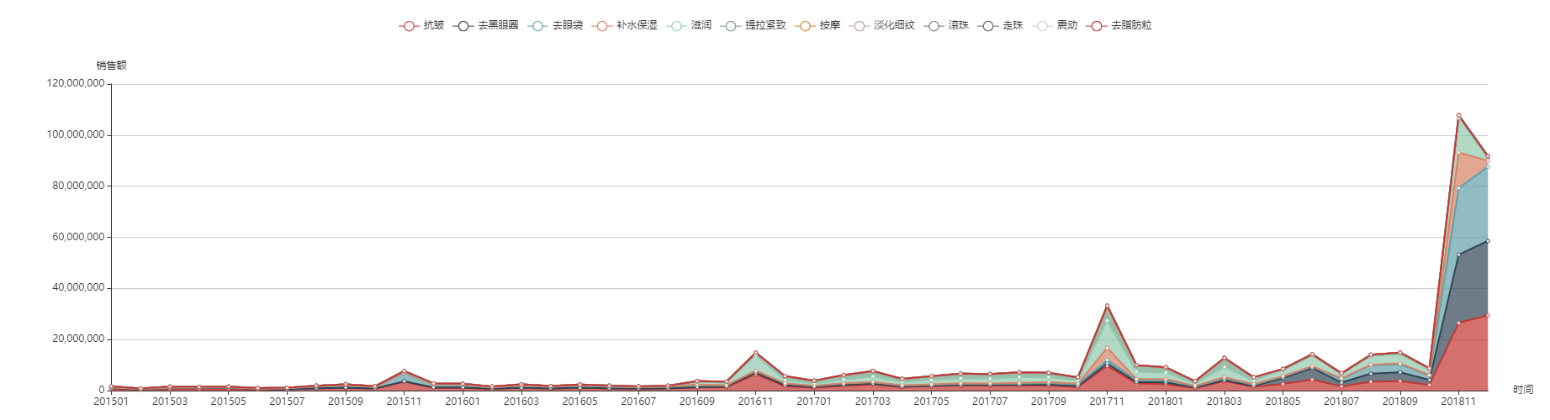Toggle the 去黑眼圈 legend item
This screenshot has width=1550, height=420.
[485, 25]
